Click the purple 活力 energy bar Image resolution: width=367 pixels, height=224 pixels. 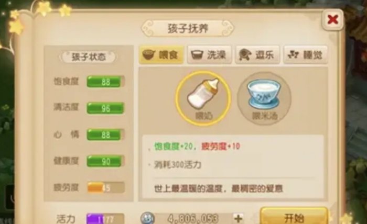(105, 219)
